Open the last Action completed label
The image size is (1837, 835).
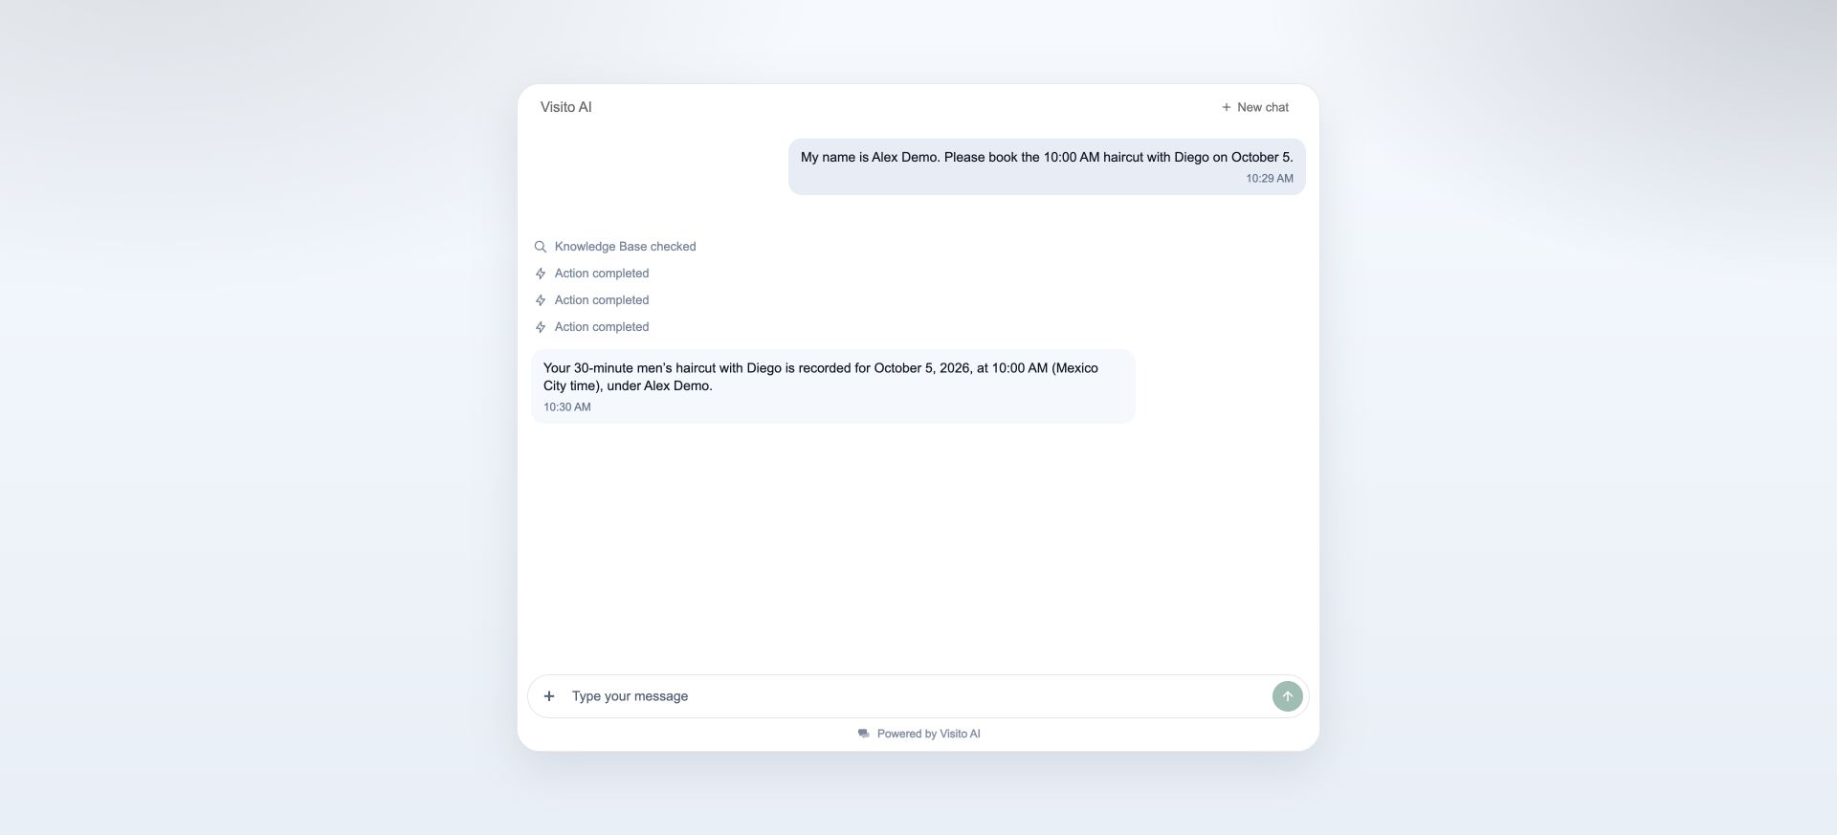[x=602, y=327]
